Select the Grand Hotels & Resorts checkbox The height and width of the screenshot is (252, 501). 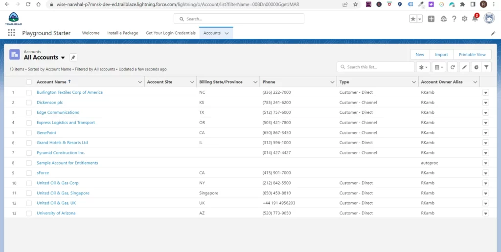coord(29,143)
